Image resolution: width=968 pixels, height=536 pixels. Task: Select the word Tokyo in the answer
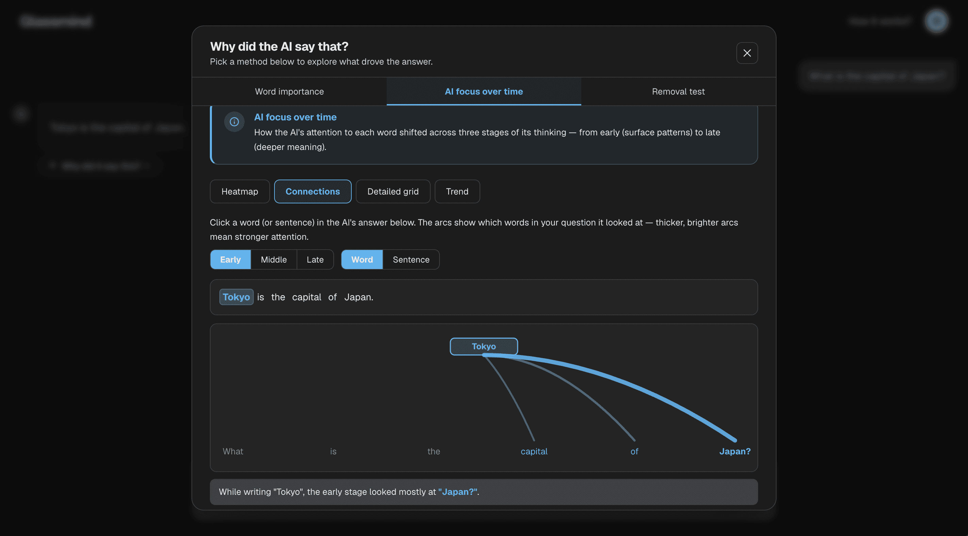pyautogui.click(x=236, y=297)
